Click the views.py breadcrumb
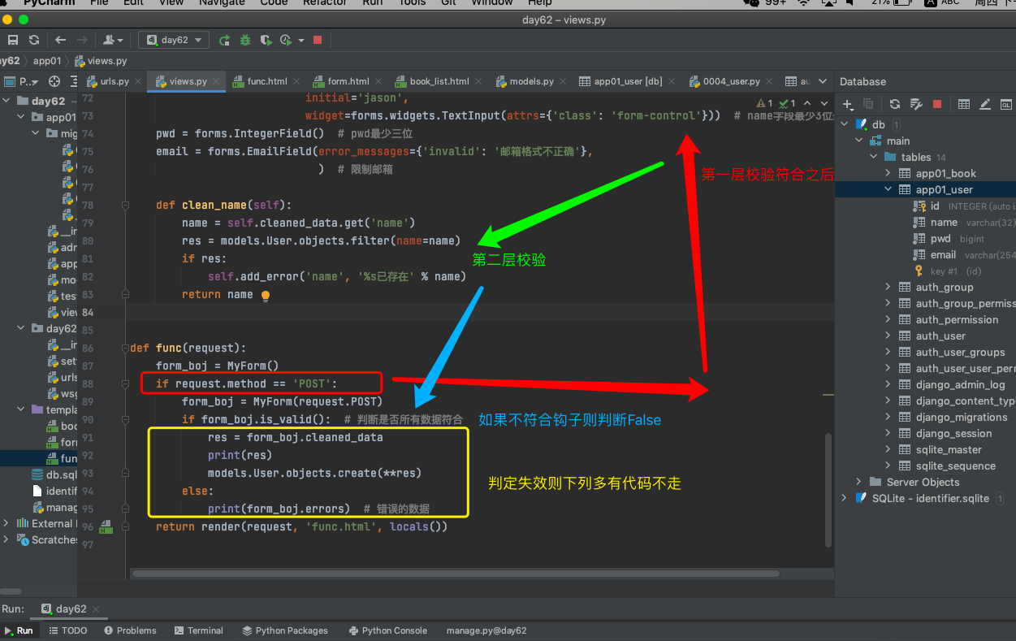The image size is (1016, 641). pos(101,60)
